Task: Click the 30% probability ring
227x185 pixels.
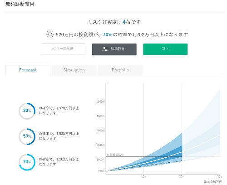Action: pyautogui.click(x=27, y=111)
